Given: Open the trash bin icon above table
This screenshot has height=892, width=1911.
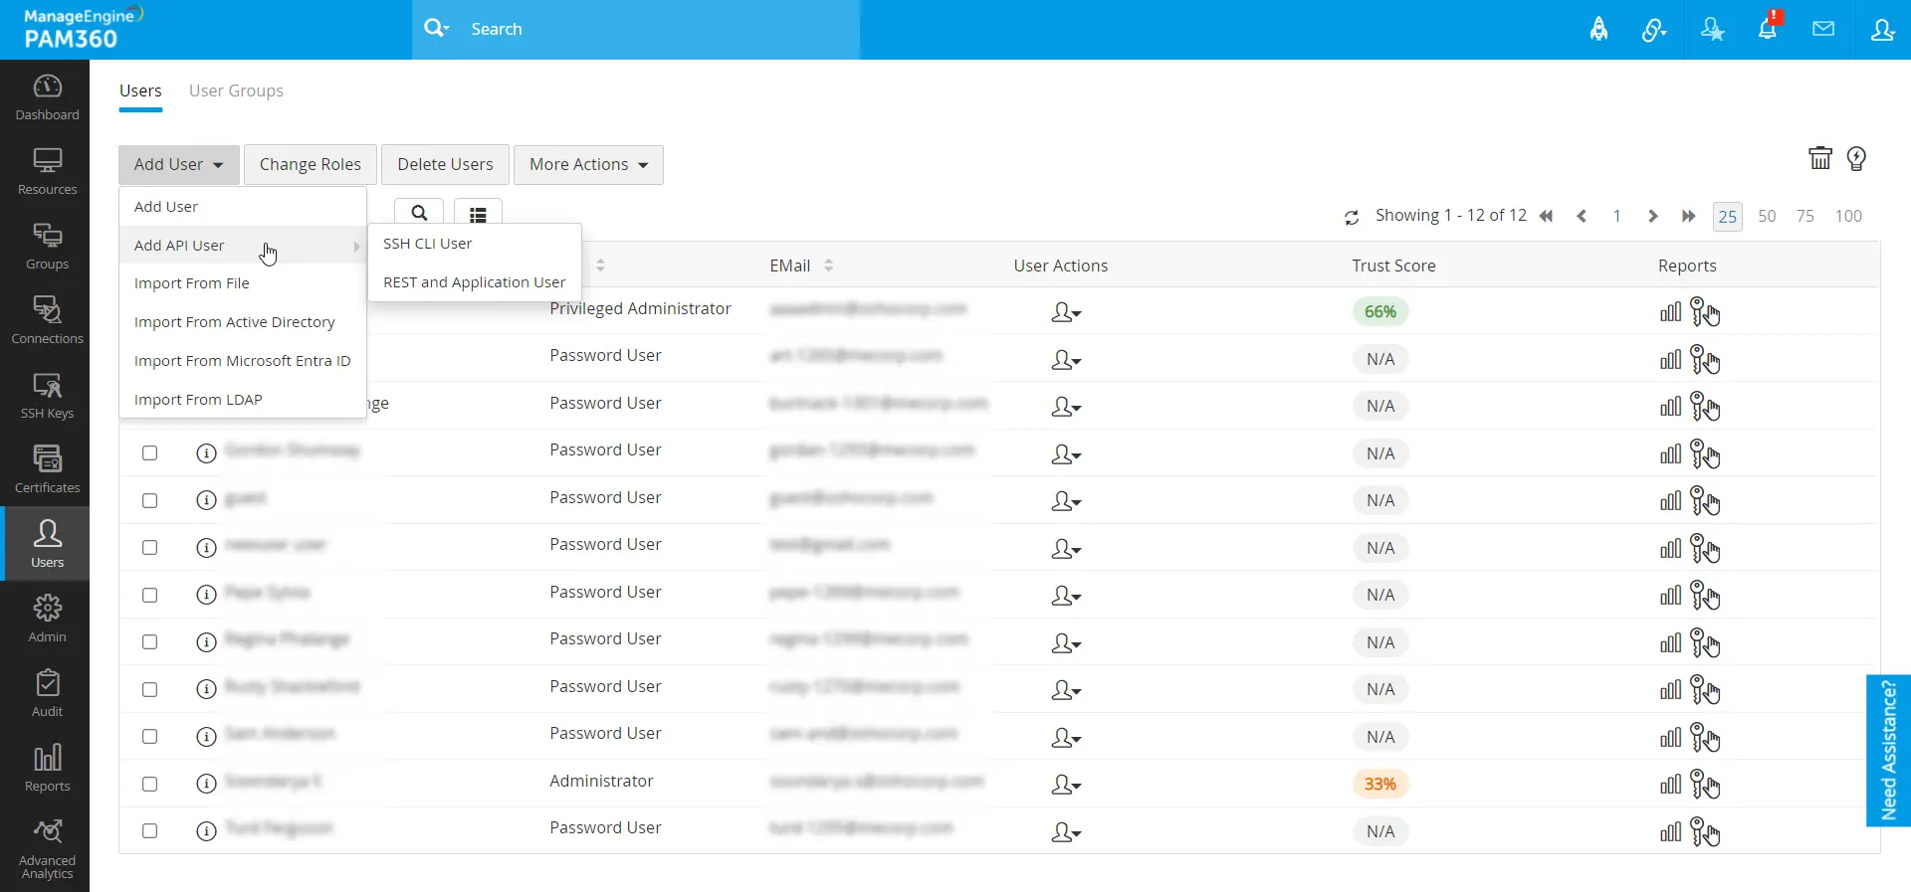Looking at the screenshot, I should coord(1819,158).
